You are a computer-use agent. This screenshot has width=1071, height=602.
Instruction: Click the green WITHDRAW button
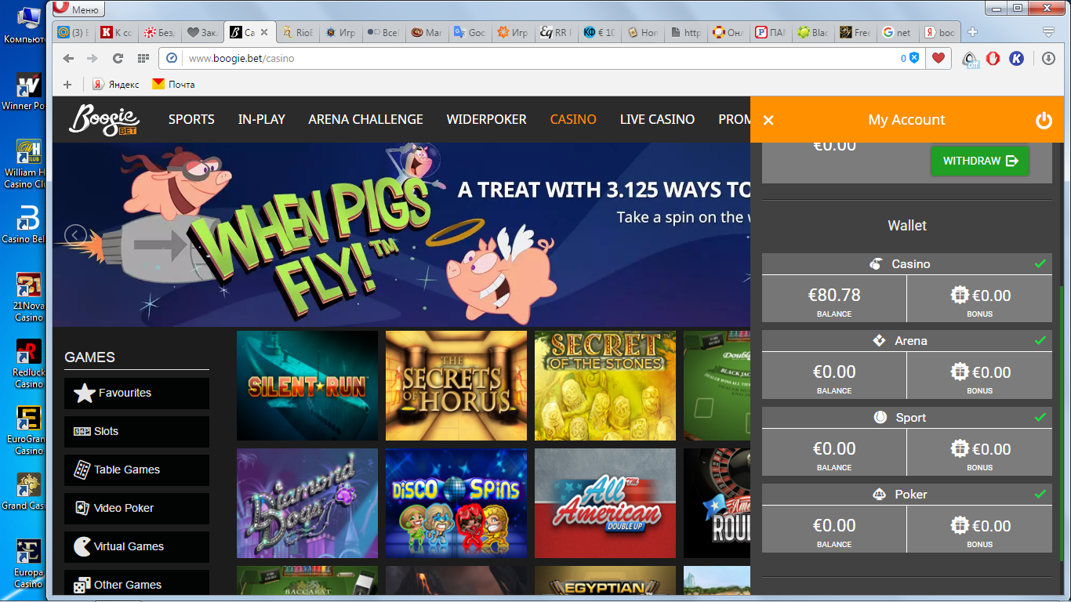pyautogui.click(x=979, y=161)
